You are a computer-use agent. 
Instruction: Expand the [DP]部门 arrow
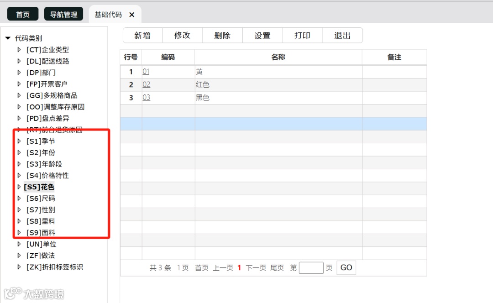[x=19, y=73]
